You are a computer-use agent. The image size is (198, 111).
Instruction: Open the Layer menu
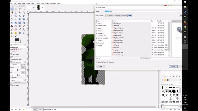click(33, 3)
